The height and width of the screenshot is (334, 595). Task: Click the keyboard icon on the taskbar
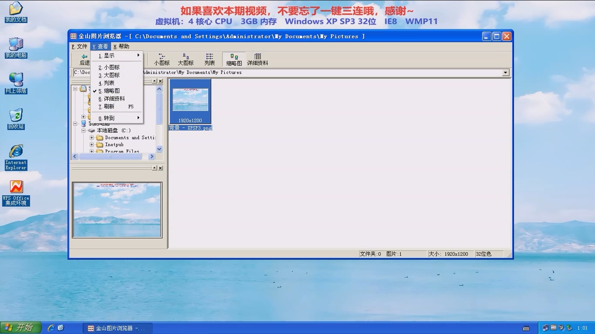coord(526,328)
